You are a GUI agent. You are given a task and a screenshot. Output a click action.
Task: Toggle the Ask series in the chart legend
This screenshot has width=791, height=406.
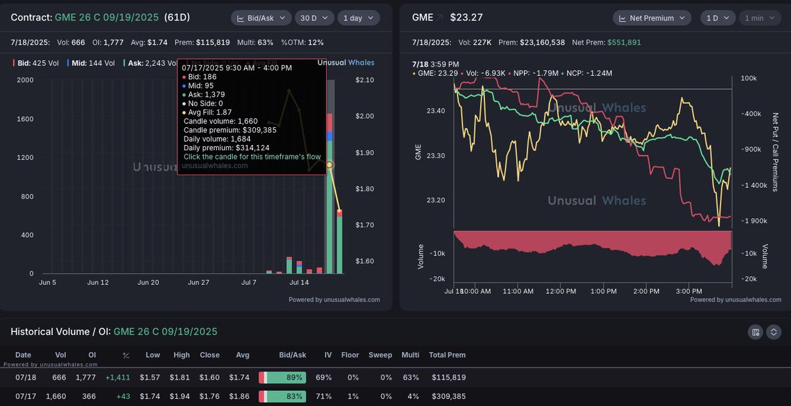pyautogui.click(x=150, y=63)
